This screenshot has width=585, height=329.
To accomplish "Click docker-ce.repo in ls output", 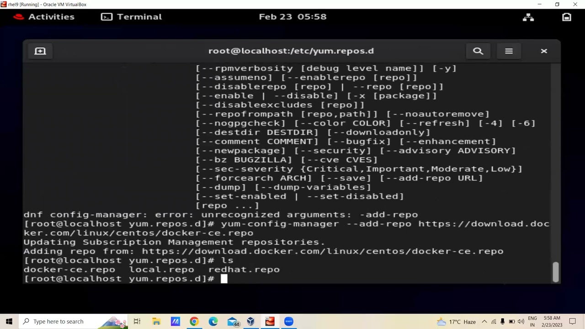I will [69, 270].
